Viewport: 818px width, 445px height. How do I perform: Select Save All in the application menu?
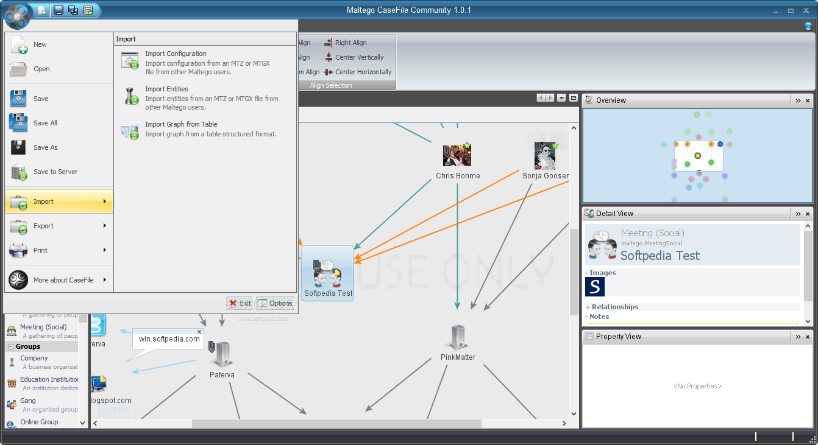click(x=59, y=123)
